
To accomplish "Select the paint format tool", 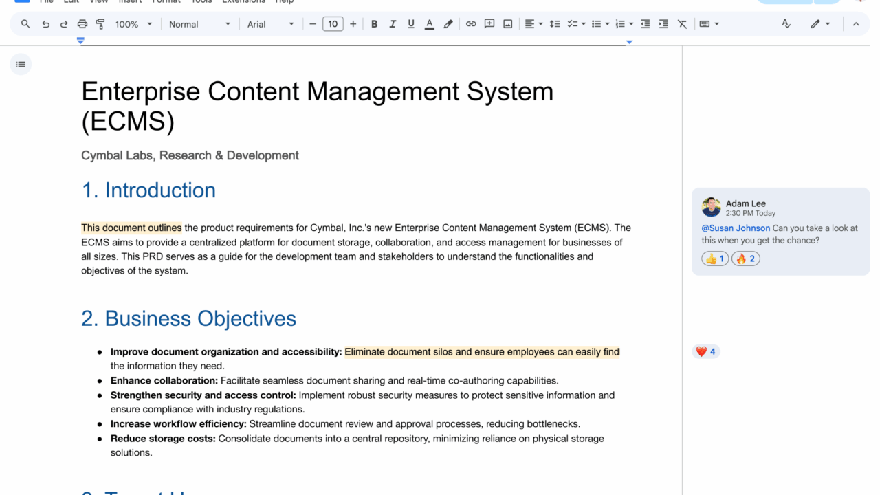I will click(x=100, y=24).
